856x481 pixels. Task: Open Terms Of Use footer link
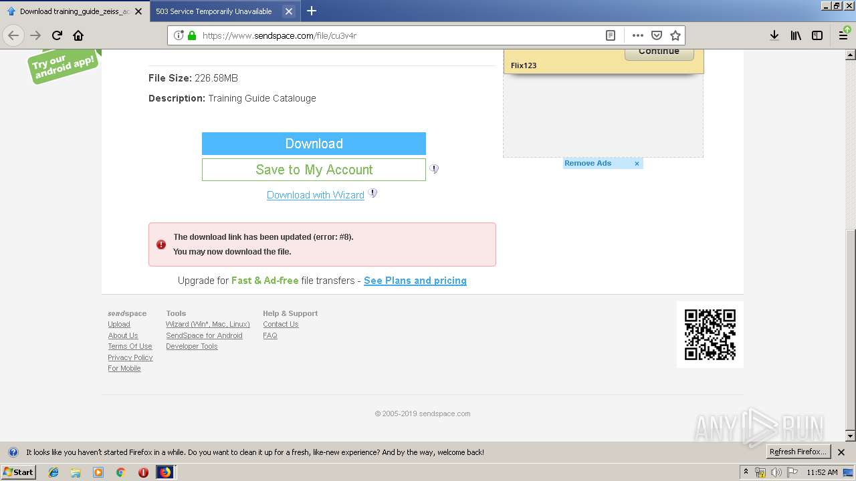[130, 347]
